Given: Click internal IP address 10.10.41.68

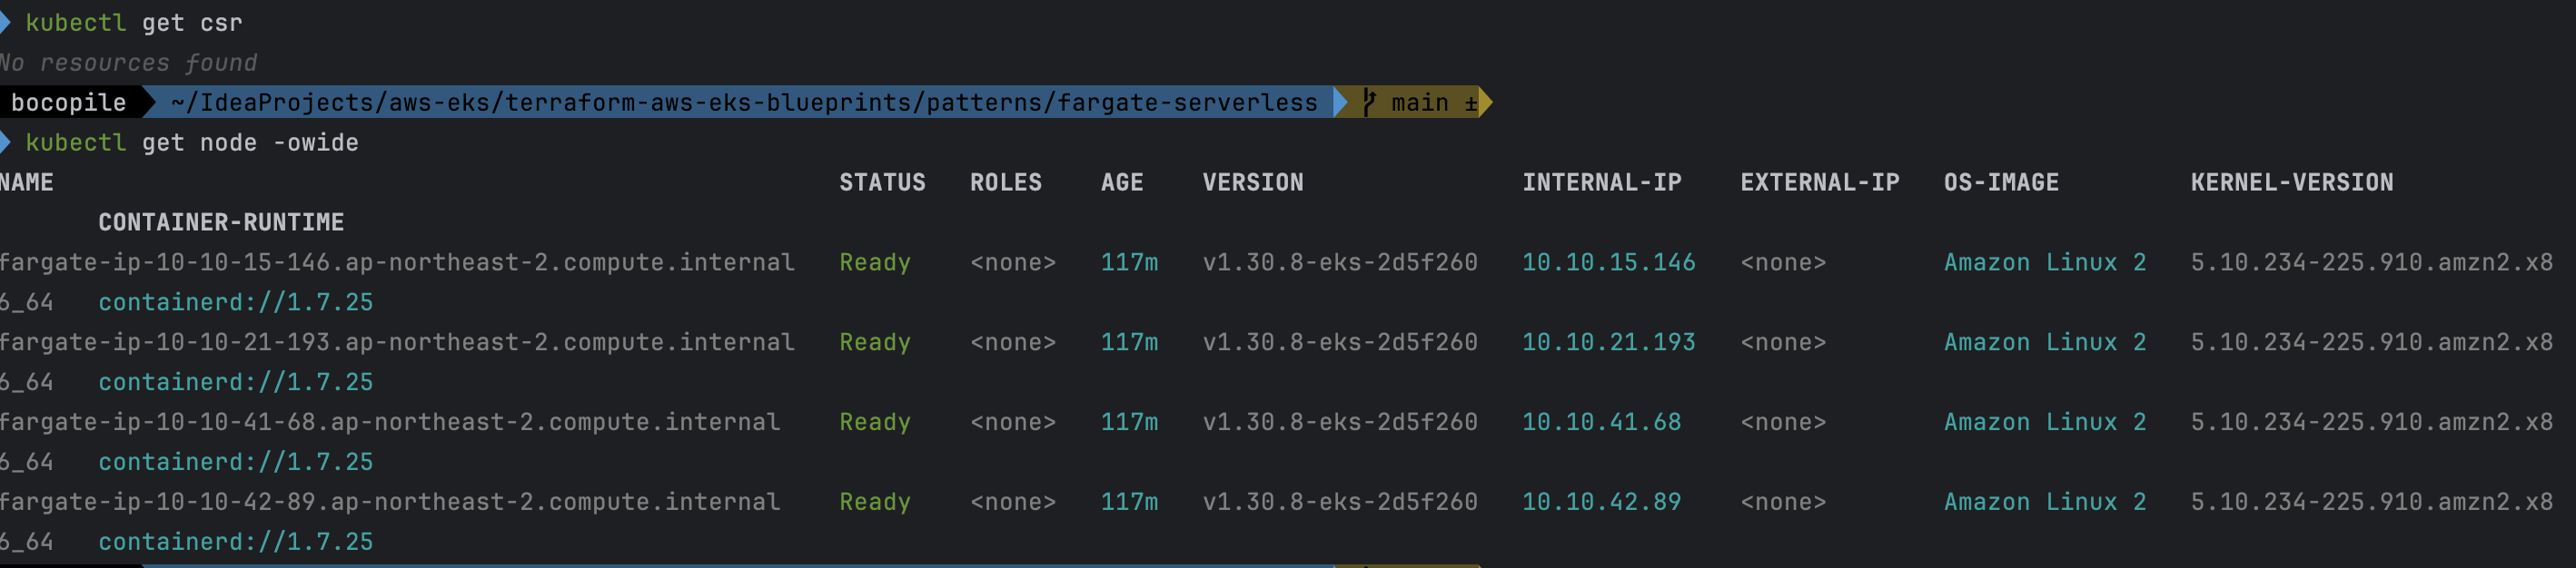Looking at the screenshot, I should coord(1600,422).
